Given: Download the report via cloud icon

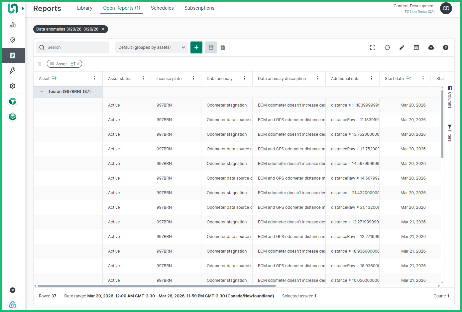Looking at the screenshot, I should coord(431,47).
